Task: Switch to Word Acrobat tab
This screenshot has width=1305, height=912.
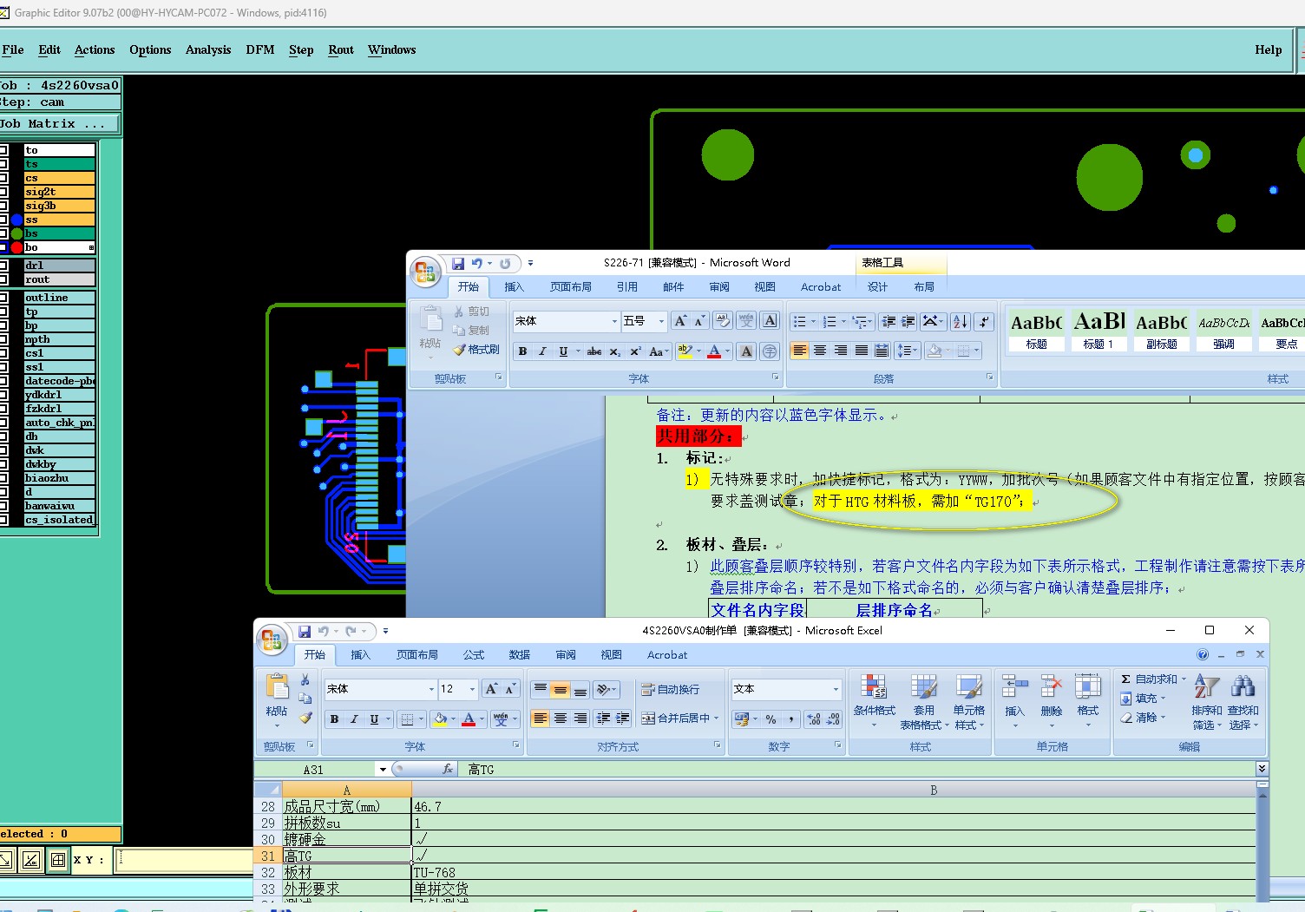Action: (821, 287)
